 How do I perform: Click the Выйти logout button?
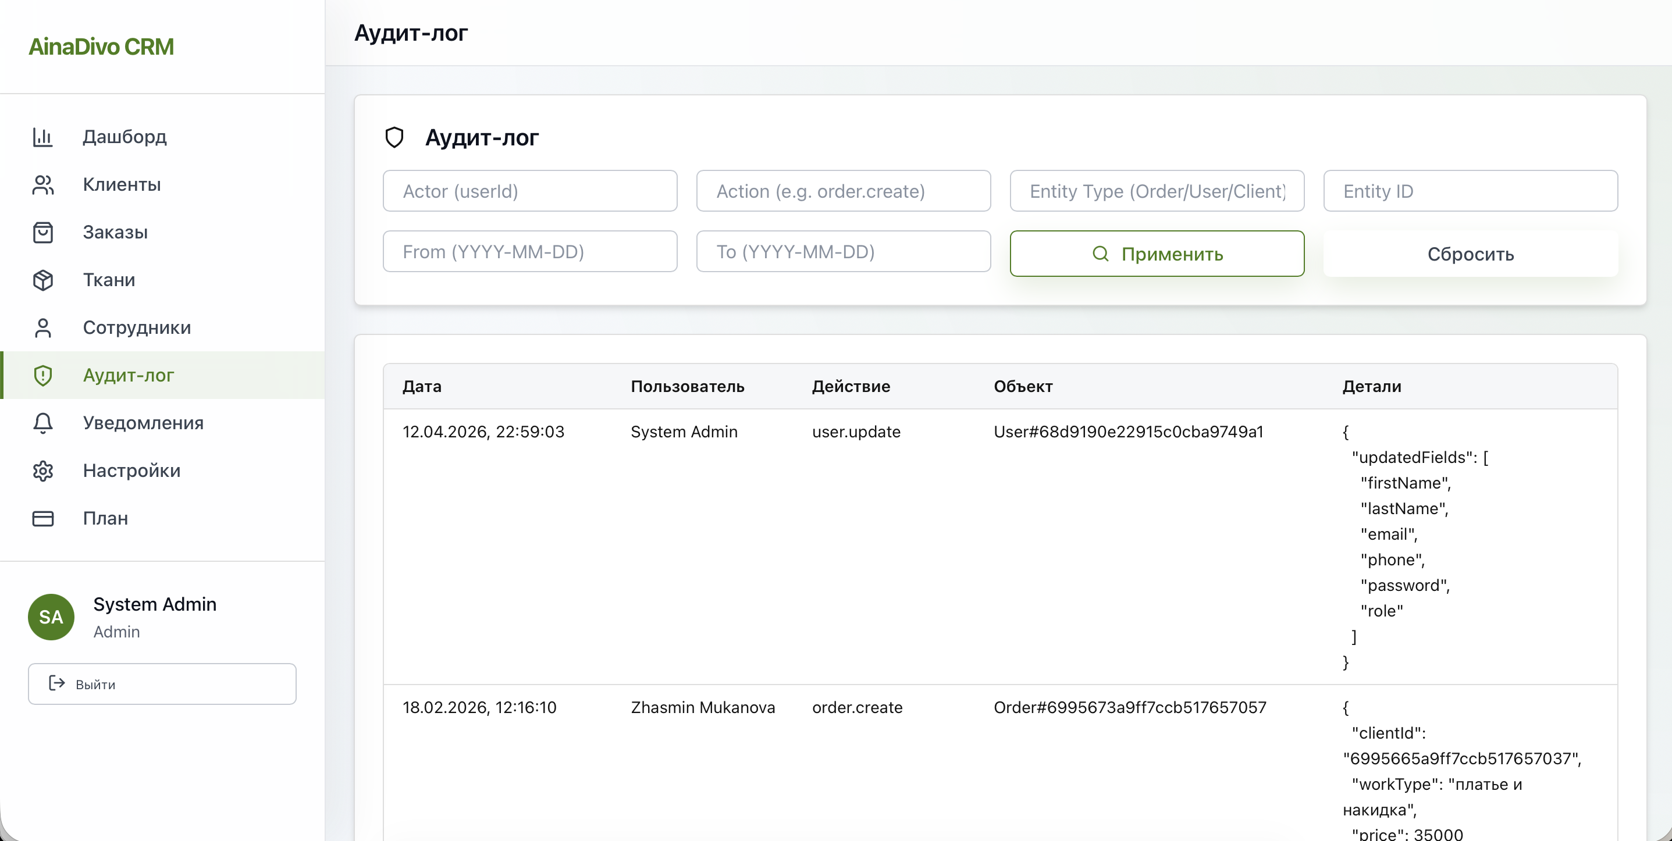coord(162,683)
